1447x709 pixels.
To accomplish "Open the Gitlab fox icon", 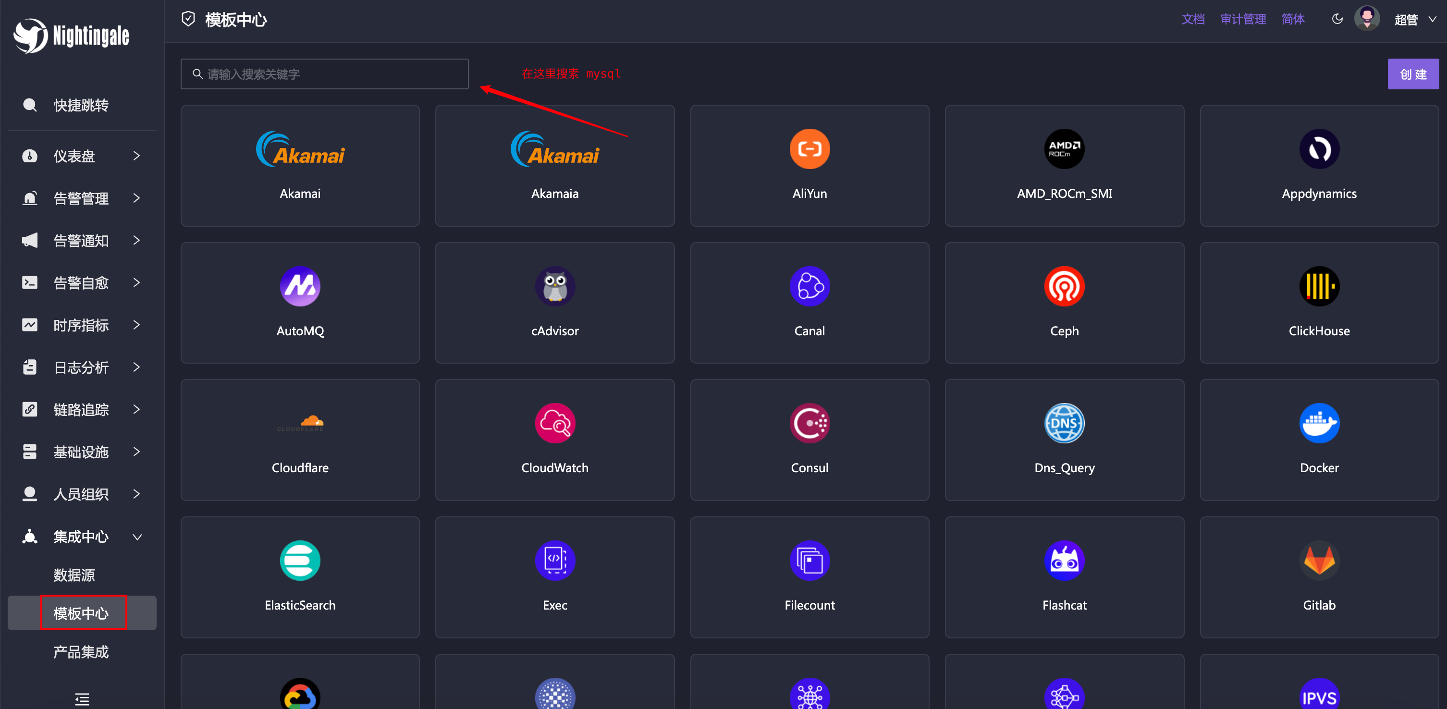I will (x=1318, y=560).
